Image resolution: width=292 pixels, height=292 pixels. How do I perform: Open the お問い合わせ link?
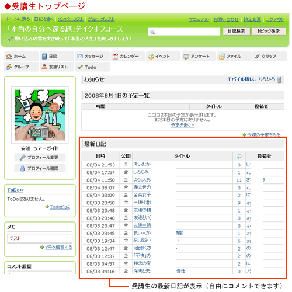(x=226, y=19)
